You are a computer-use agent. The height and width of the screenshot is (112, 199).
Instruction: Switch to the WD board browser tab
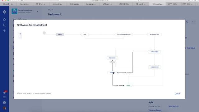coord(140,4)
